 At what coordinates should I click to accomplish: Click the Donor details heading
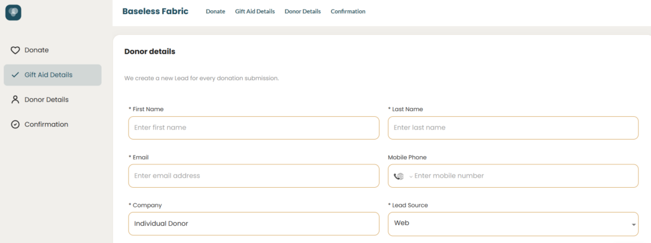point(150,52)
